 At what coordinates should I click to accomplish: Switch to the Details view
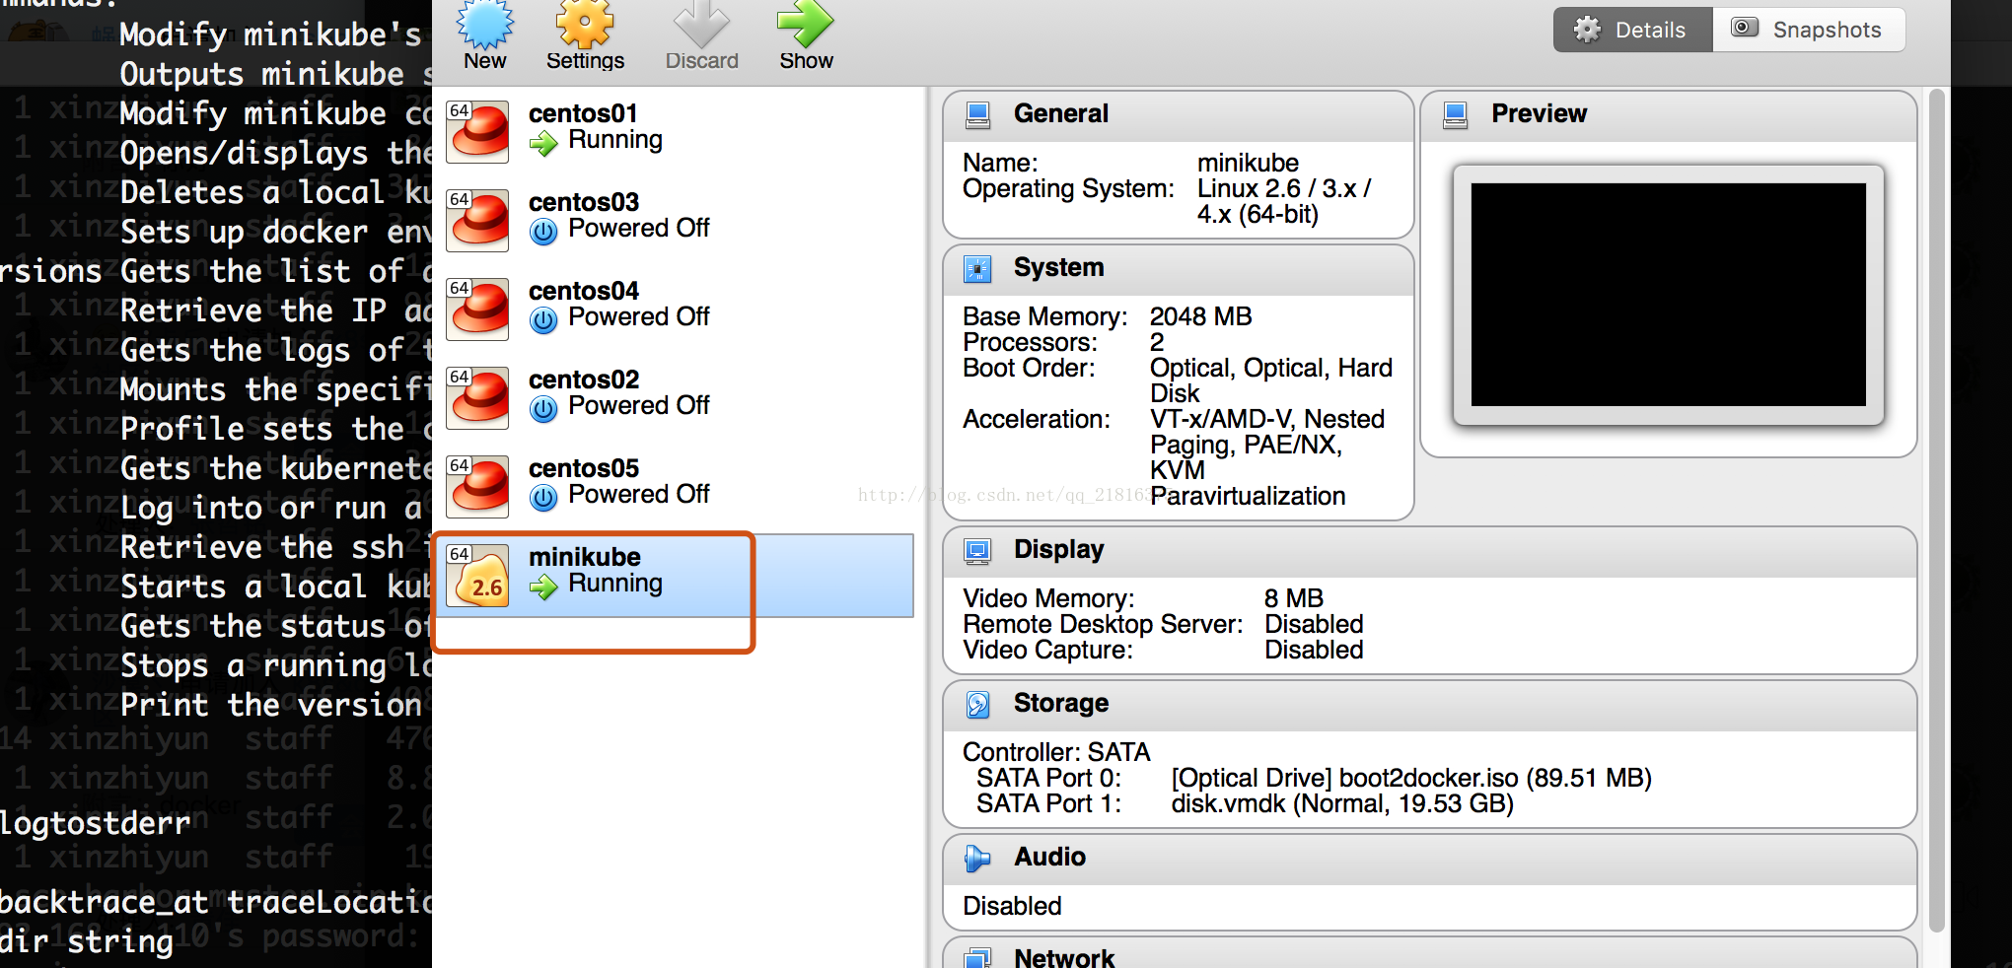1633,30
